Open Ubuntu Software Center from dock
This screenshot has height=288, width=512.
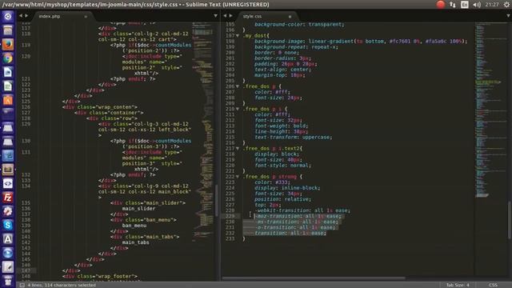pos(7,100)
